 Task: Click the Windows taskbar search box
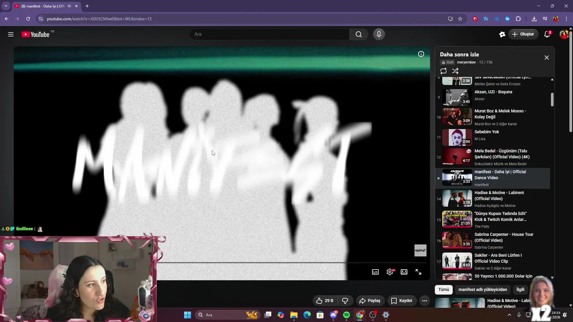pyautogui.click(x=228, y=315)
